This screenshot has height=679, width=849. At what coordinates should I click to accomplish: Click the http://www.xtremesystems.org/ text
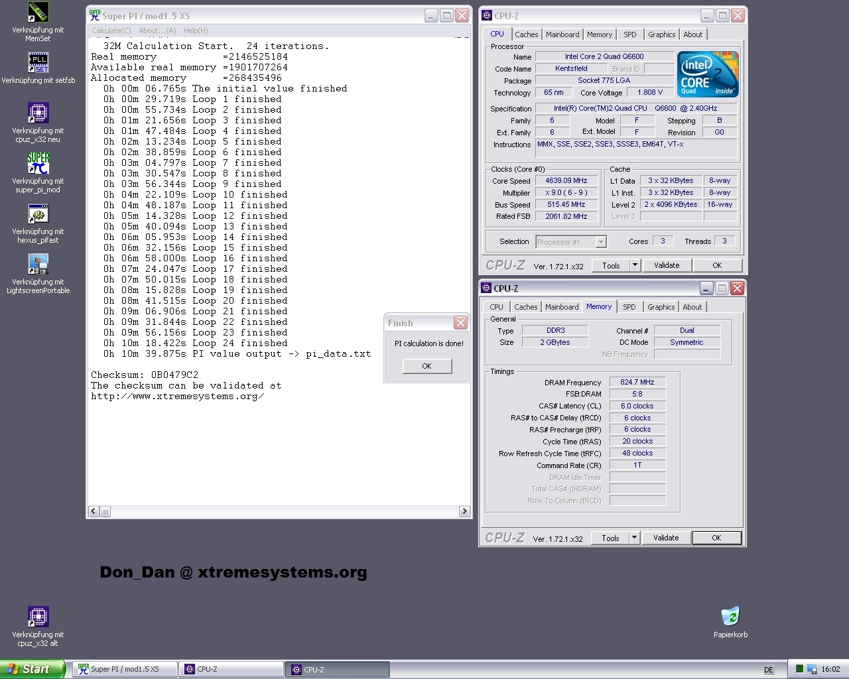(177, 396)
